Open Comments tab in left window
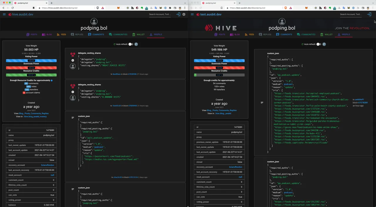 click(x=96, y=35)
